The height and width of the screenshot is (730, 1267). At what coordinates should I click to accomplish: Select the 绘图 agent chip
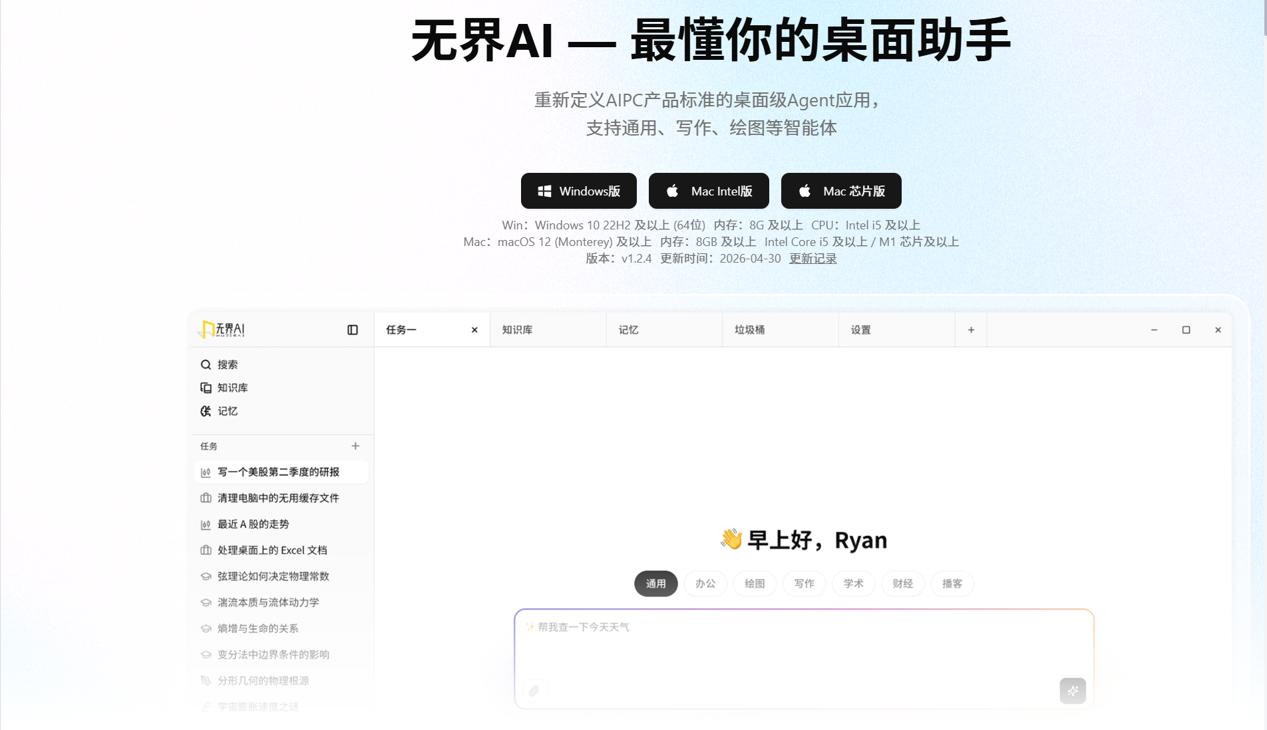[x=755, y=584]
